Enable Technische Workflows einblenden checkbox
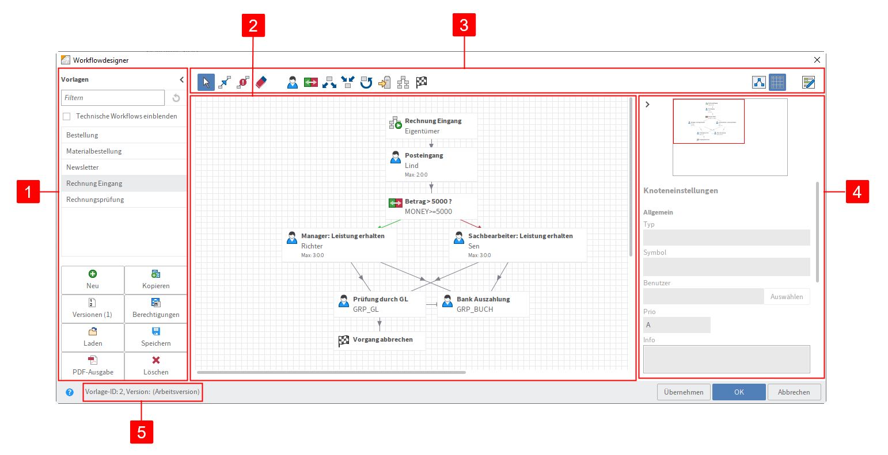 tap(67, 116)
